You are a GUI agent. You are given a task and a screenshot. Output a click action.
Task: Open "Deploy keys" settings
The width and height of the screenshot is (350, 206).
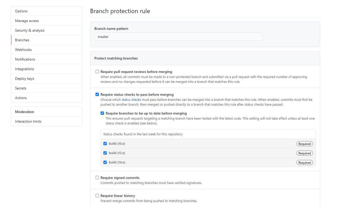point(24,78)
